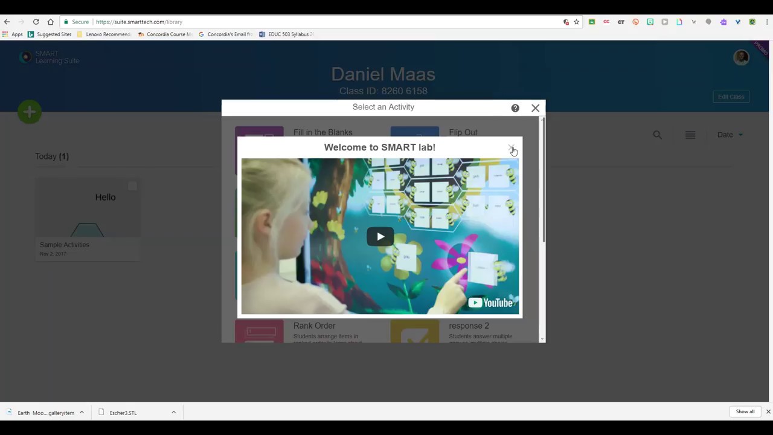Image resolution: width=773 pixels, height=435 pixels.
Task: Close the Welcome to SMART lab popup
Action: point(511,148)
